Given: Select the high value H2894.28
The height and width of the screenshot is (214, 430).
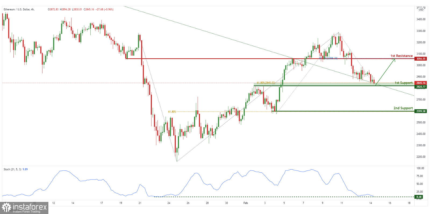Looking at the screenshot, I should [65, 9].
